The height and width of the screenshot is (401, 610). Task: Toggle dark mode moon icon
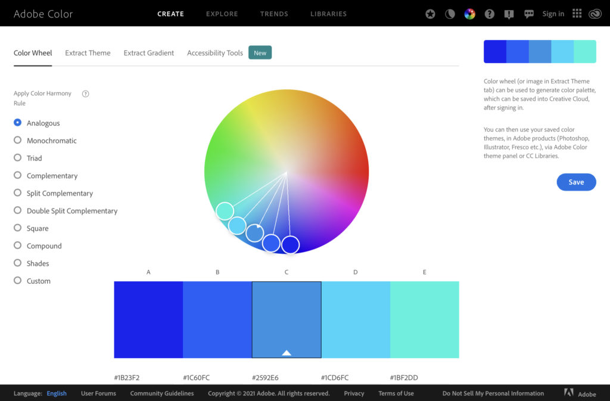450,14
